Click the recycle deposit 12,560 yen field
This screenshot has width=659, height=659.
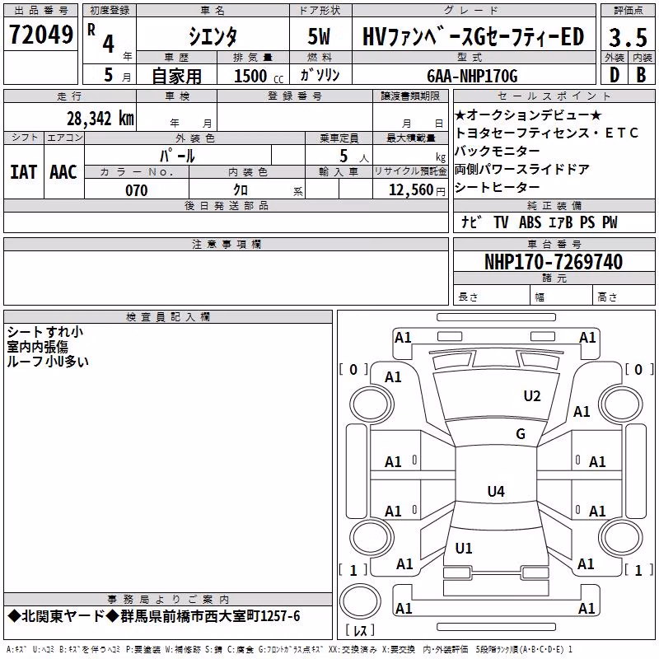(410, 189)
